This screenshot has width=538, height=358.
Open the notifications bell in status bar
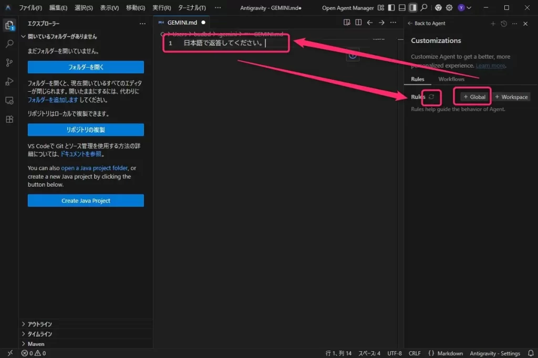[x=531, y=353]
